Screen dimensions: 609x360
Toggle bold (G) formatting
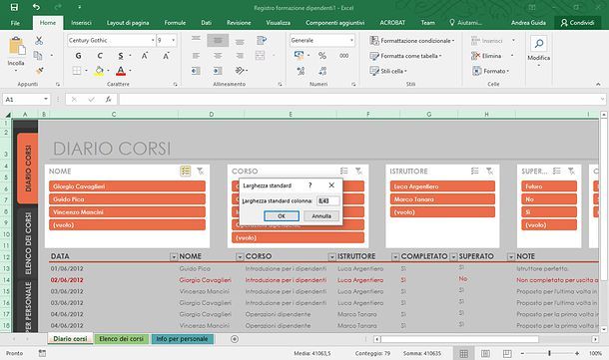(78, 56)
